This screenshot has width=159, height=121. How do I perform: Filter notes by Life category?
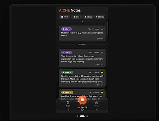tap(76, 17)
